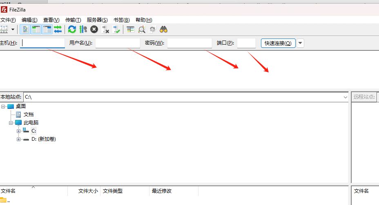Image resolution: width=379 pixels, height=205 pixels.
Task: Collapse the 此电脑 tree node
Action: [11, 123]
